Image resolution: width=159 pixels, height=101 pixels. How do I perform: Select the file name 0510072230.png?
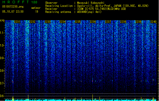click(x=13, y=7)
